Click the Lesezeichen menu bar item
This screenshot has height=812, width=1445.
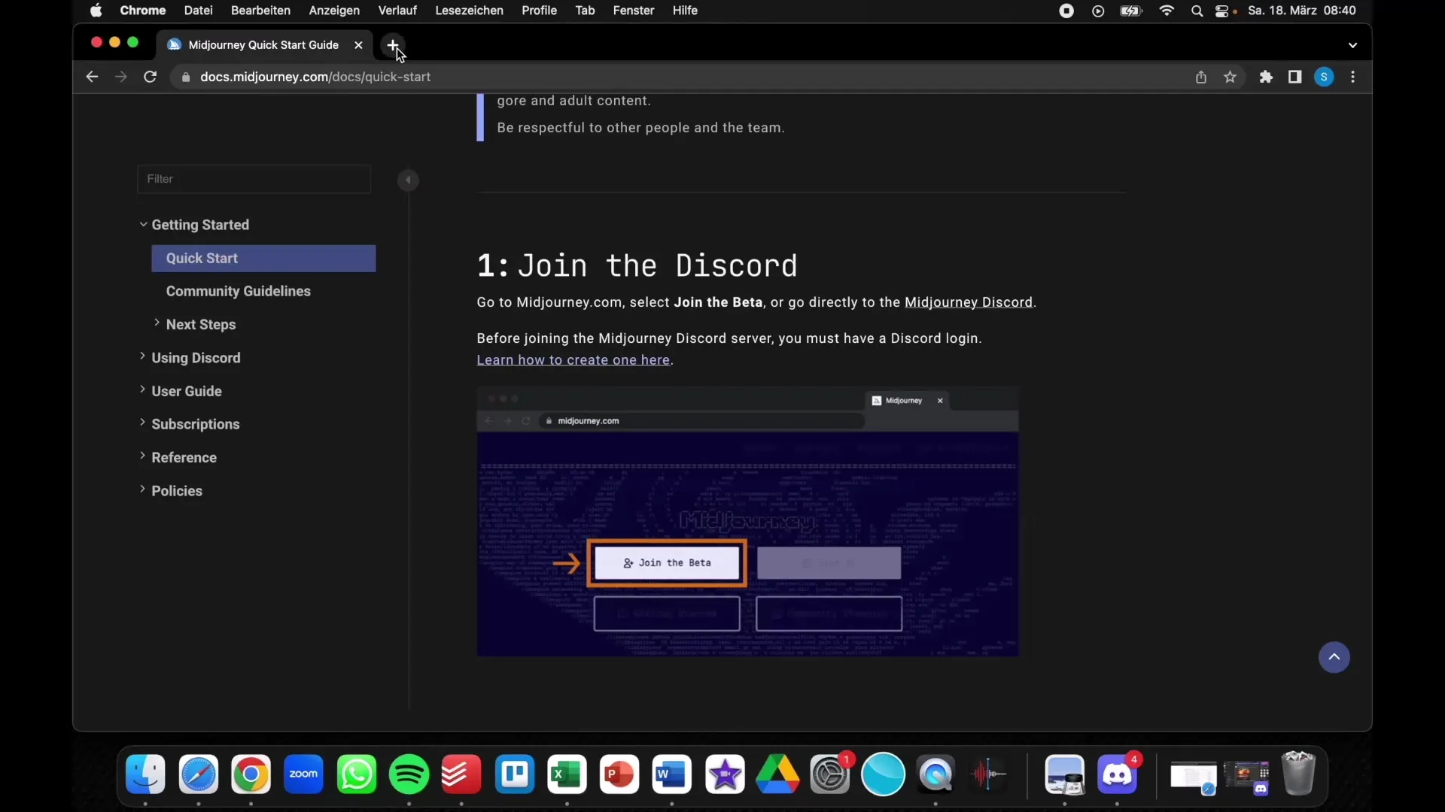tap(470, 11)
